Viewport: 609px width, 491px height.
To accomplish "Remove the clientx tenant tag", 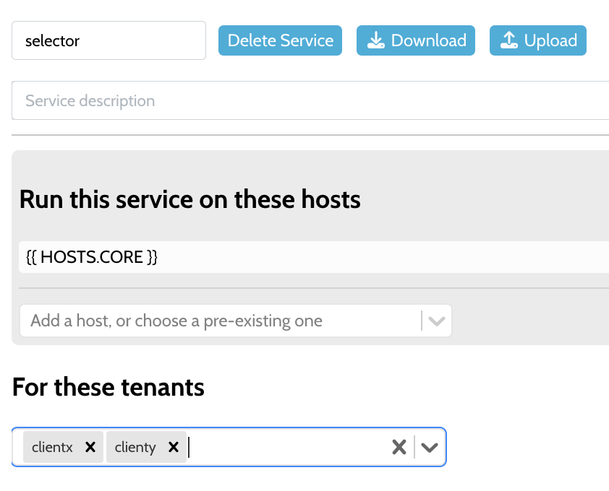I will (x=90, y=447).
